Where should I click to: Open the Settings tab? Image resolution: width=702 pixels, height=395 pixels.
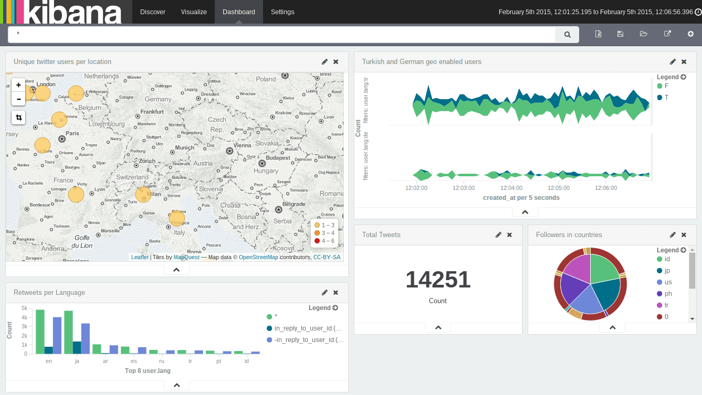coord(282,12)
